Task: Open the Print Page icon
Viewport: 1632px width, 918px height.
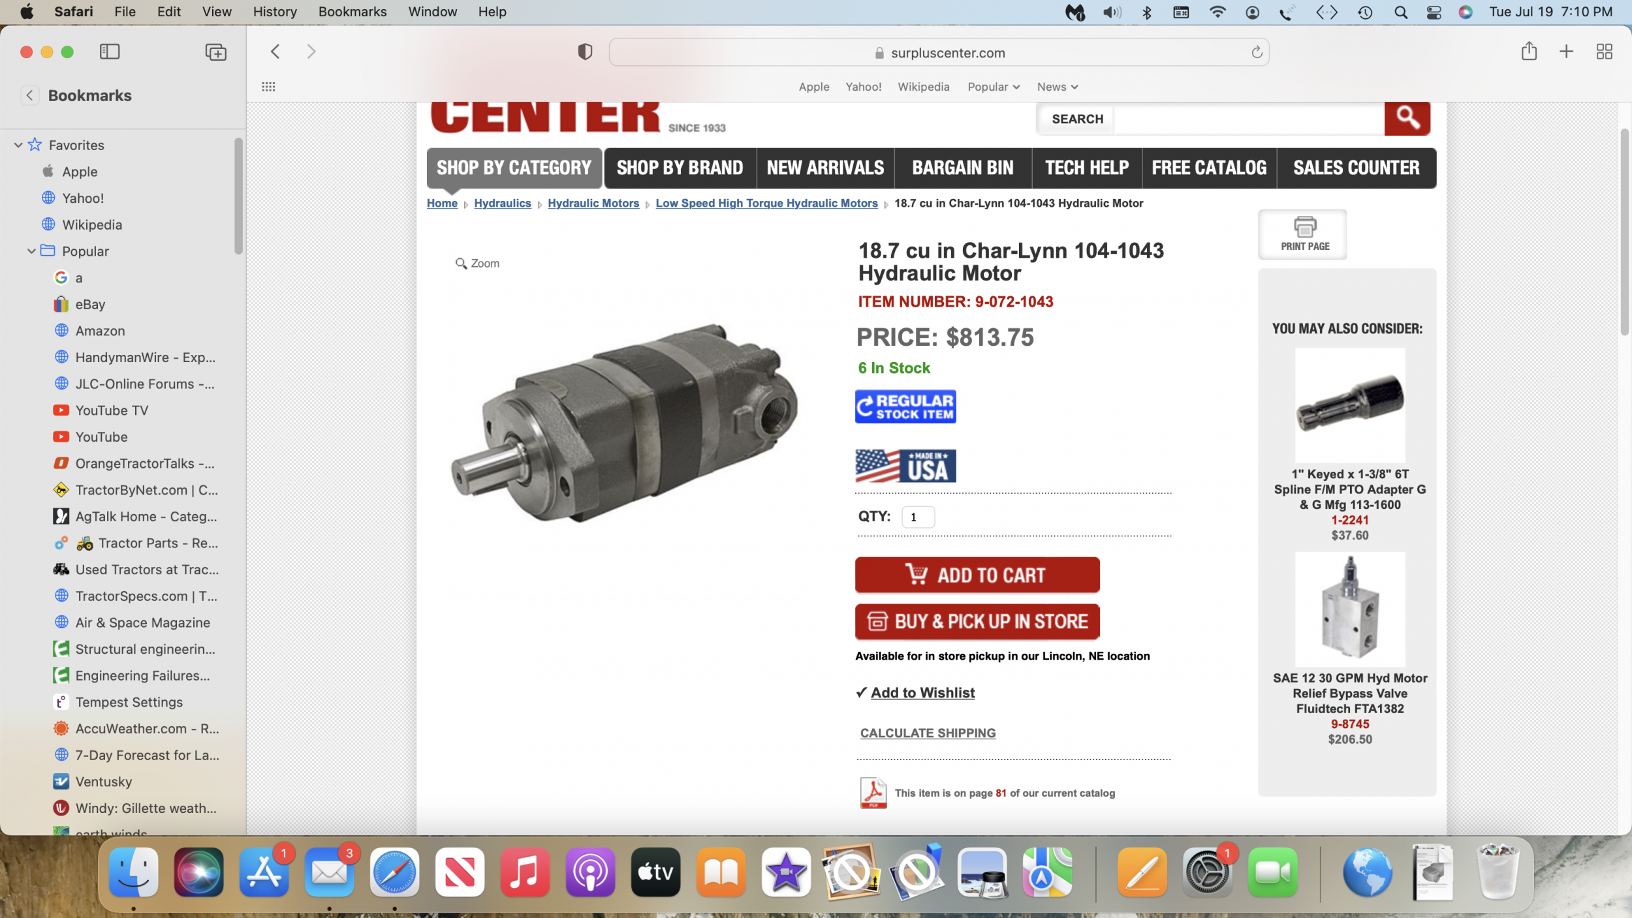Action: pos(1304,234)
